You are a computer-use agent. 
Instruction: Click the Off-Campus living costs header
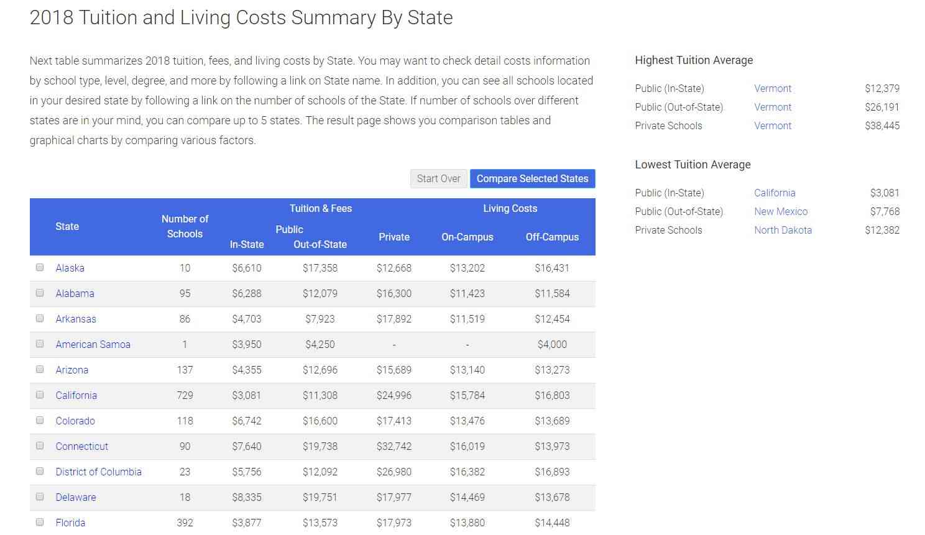pos(552,237)
